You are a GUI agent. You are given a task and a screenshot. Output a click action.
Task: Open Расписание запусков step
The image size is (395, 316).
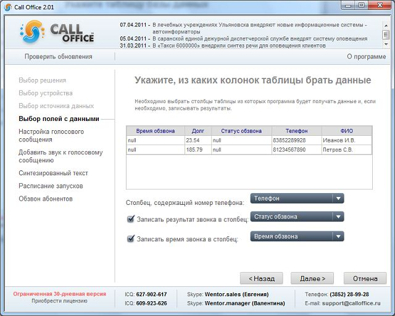click(51, 186)
